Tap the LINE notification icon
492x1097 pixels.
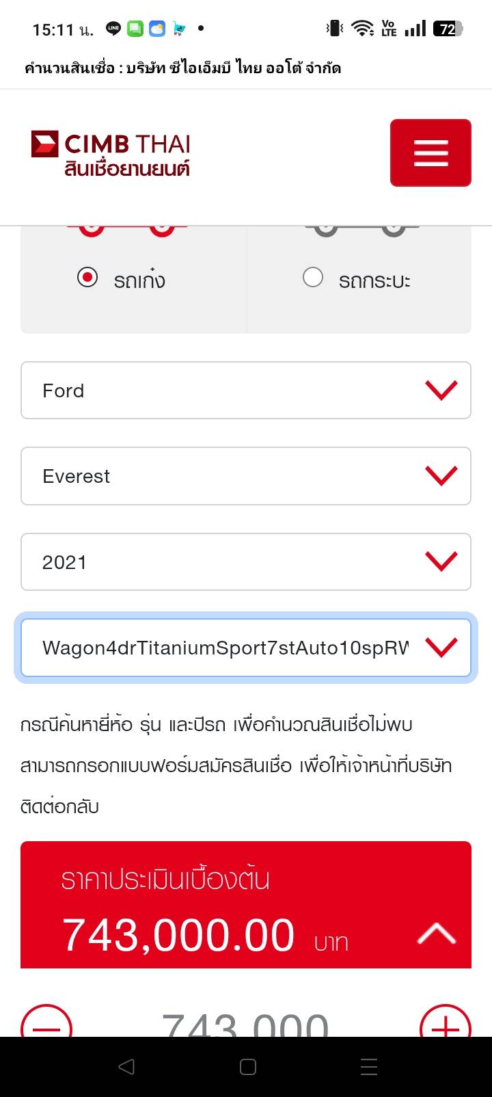113,29
